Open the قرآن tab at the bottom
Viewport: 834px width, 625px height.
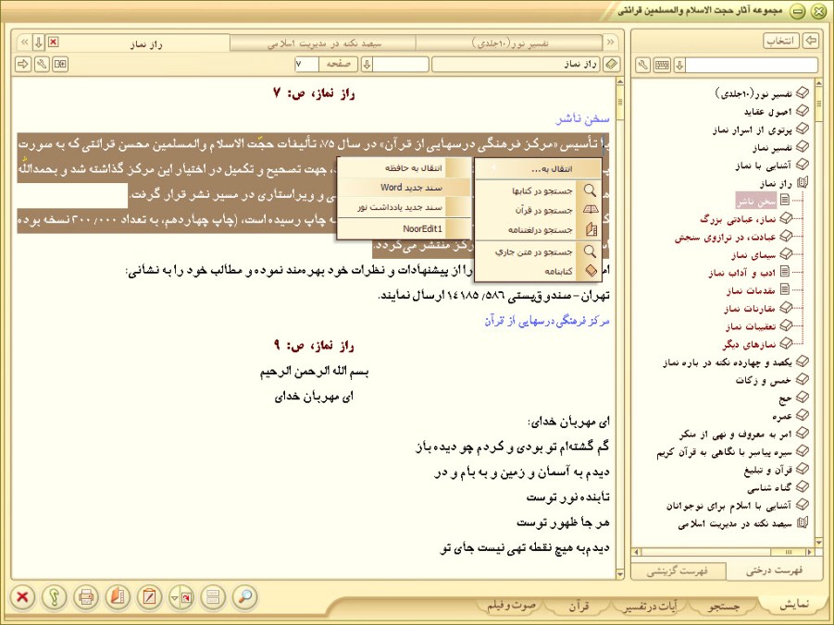(579, 606)
